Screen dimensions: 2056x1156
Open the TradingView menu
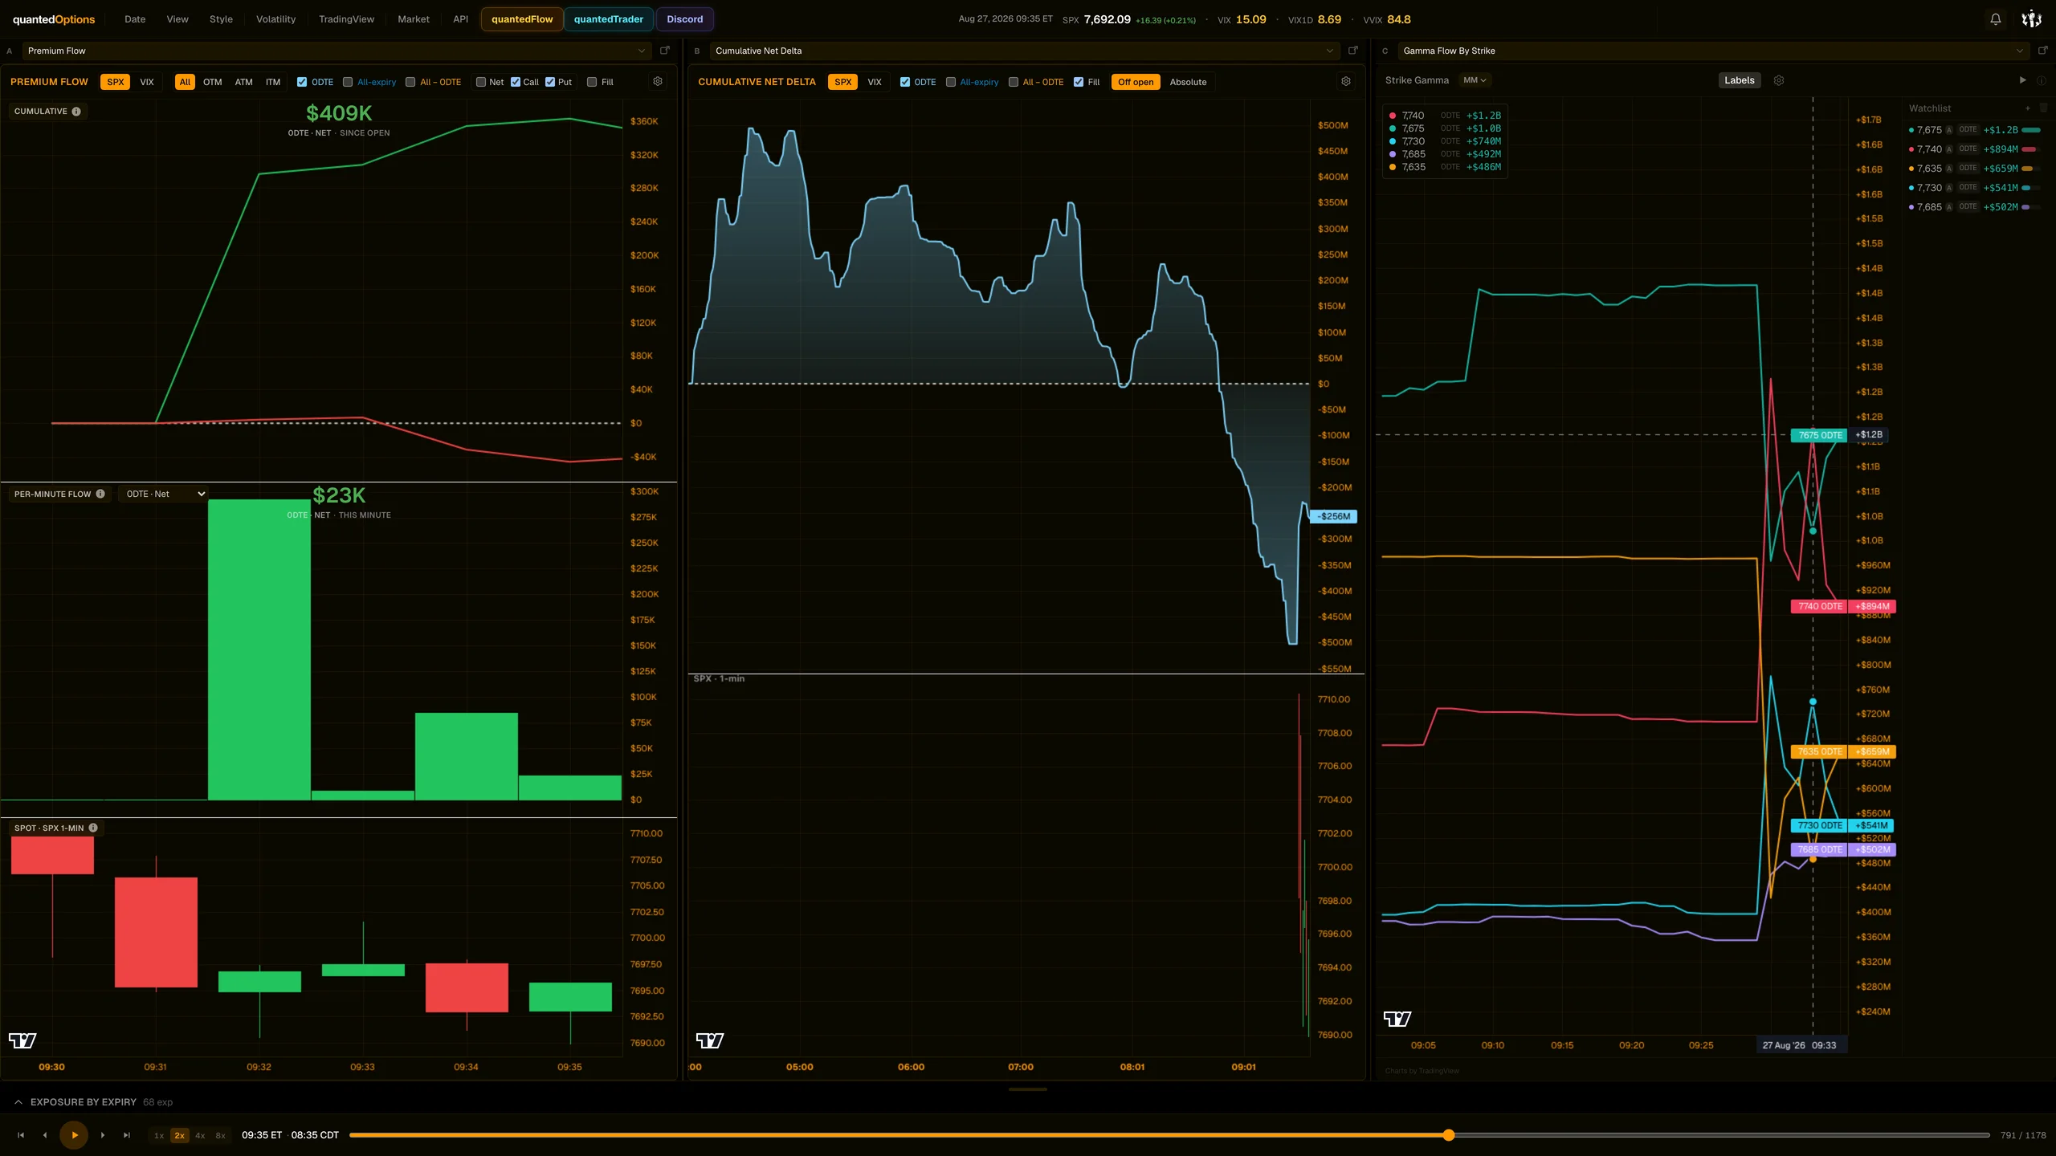pyautogui.click(x=346, y=19)
